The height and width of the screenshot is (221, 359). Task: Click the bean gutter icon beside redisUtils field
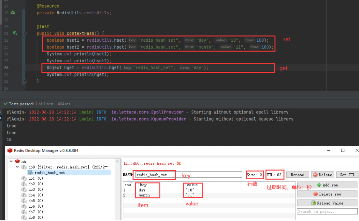13,13
